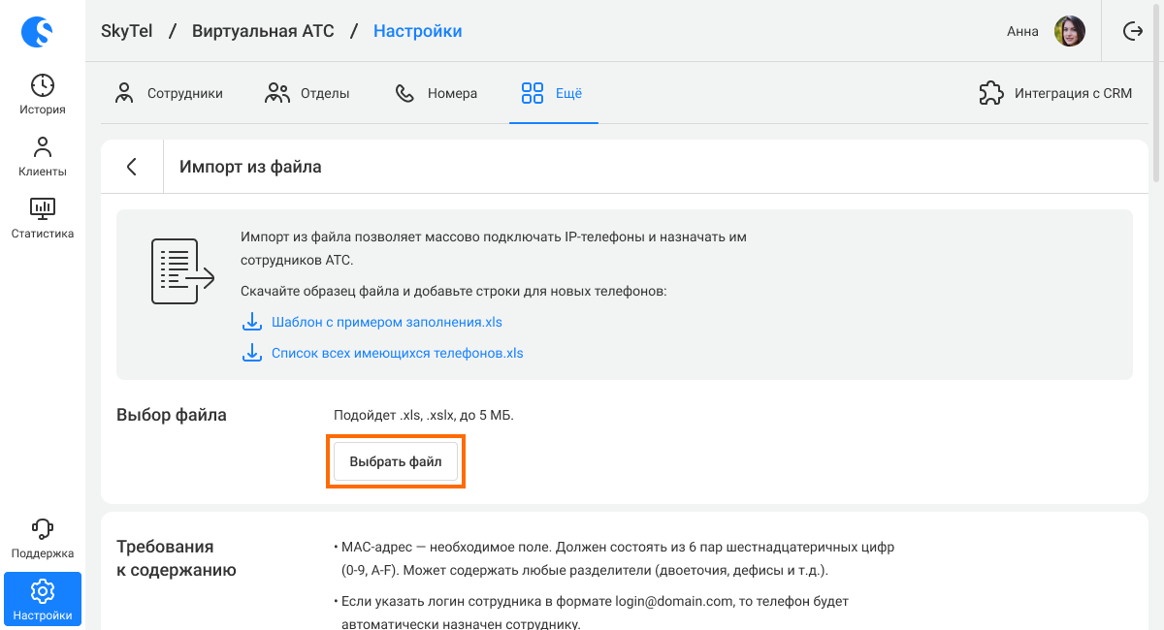This screenshot has height=630, width=1164.
Task: Open the Ещё tab
Action: click(553, 94)
